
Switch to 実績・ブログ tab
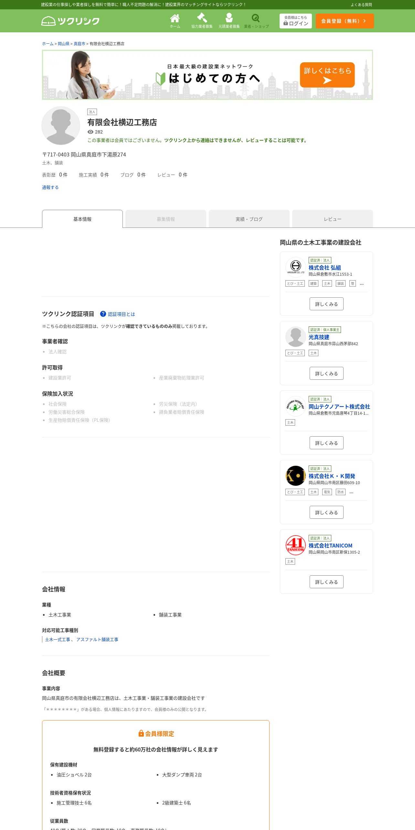coord(249,219)
